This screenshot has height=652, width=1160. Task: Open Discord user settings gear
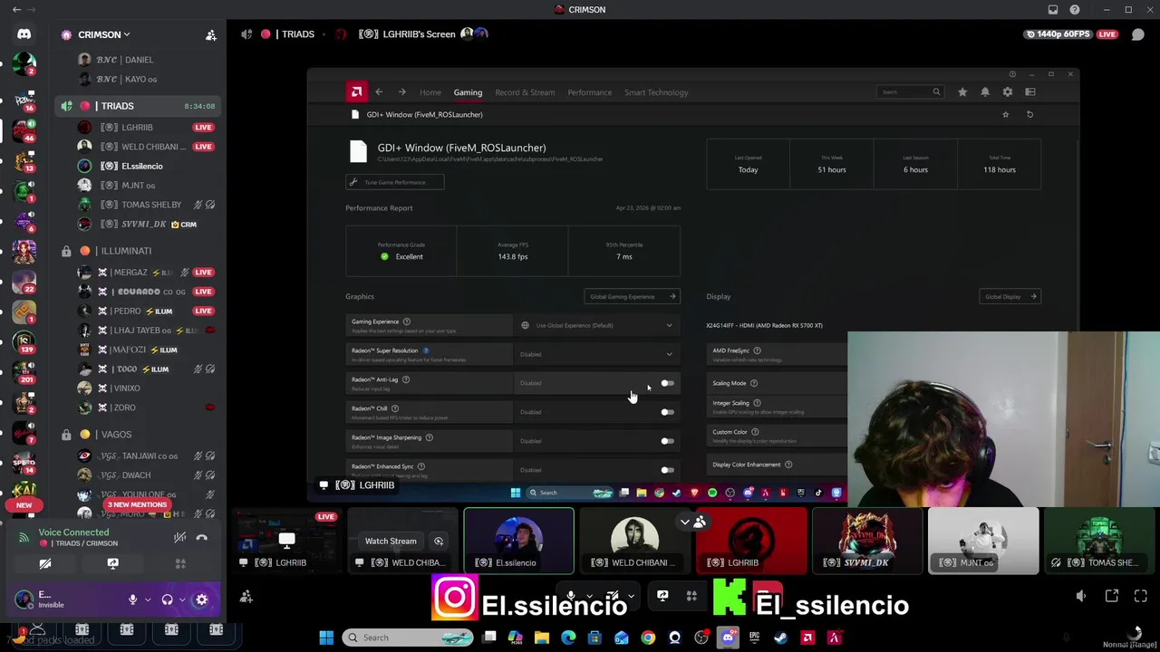coord(201,599)
